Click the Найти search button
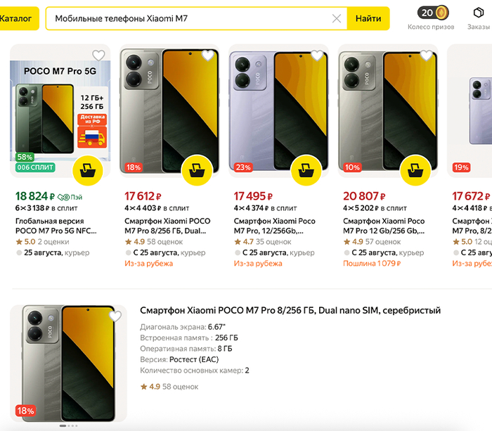The image size is (492, 431). coord(368,19)
